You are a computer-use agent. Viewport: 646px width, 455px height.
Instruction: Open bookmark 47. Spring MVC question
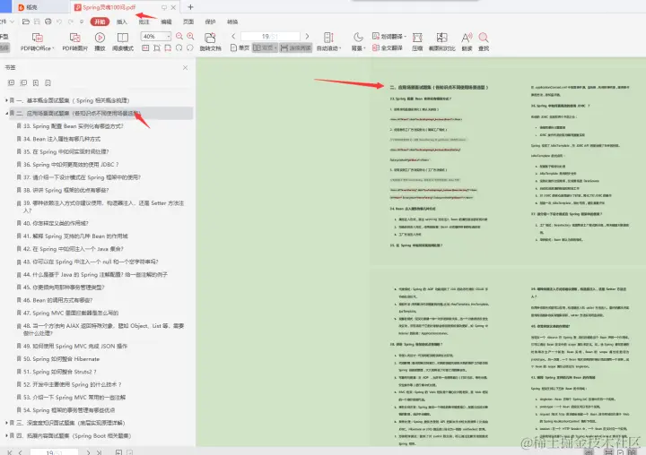pos(67,313)
